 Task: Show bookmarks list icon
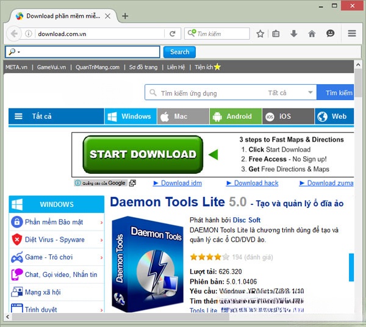pos(276,34)
